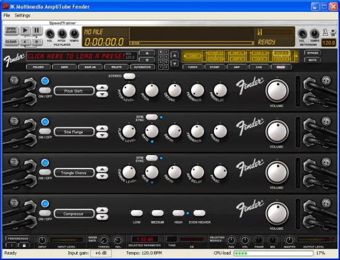Open the Compressor effect selector

(x=74, y=214)
